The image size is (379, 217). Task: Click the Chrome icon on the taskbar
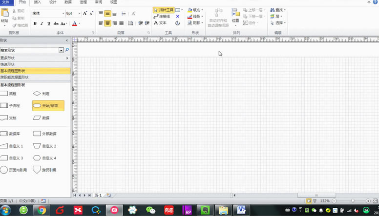pyautogui.click(x=42, y=210)
